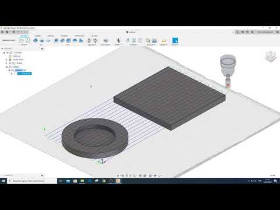This screenshot has height=210, width=280.
Task: Select the middle icon in 3D group
Action: [68, 40]
